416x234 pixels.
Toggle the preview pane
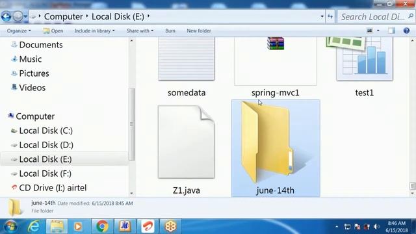pos(391,31)
